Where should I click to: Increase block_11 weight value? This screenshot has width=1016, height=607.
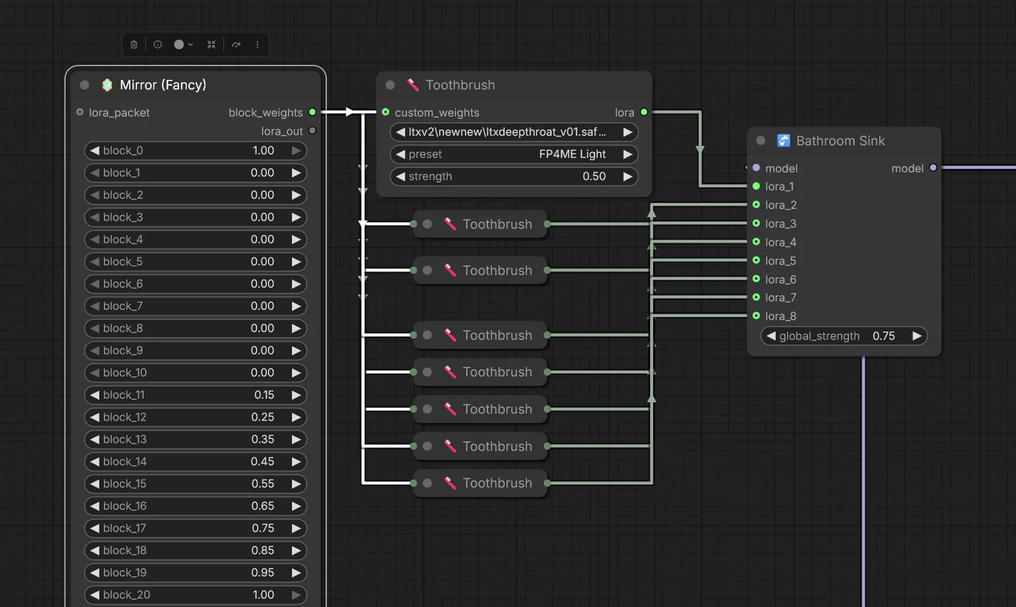tap(296, 395)
